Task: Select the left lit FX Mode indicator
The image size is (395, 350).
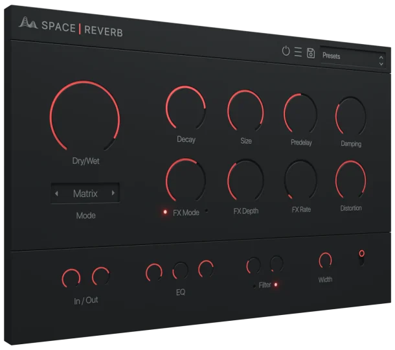Action: (x=165, y=212)
